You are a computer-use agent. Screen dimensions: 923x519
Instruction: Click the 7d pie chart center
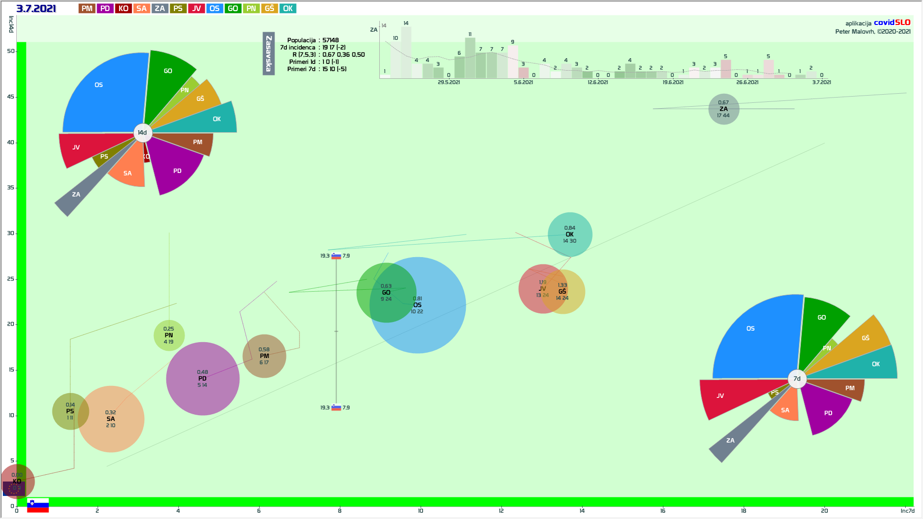point(797,379)
